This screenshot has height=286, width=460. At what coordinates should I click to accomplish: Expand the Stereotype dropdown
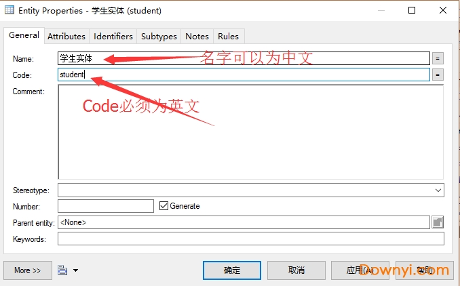pyautogui.click(x=438, y=190)
